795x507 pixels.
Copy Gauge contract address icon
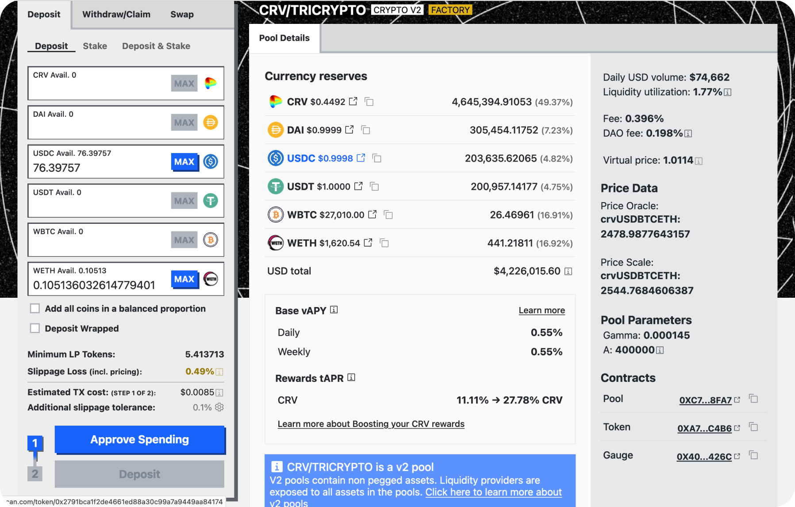coord(753,455)
